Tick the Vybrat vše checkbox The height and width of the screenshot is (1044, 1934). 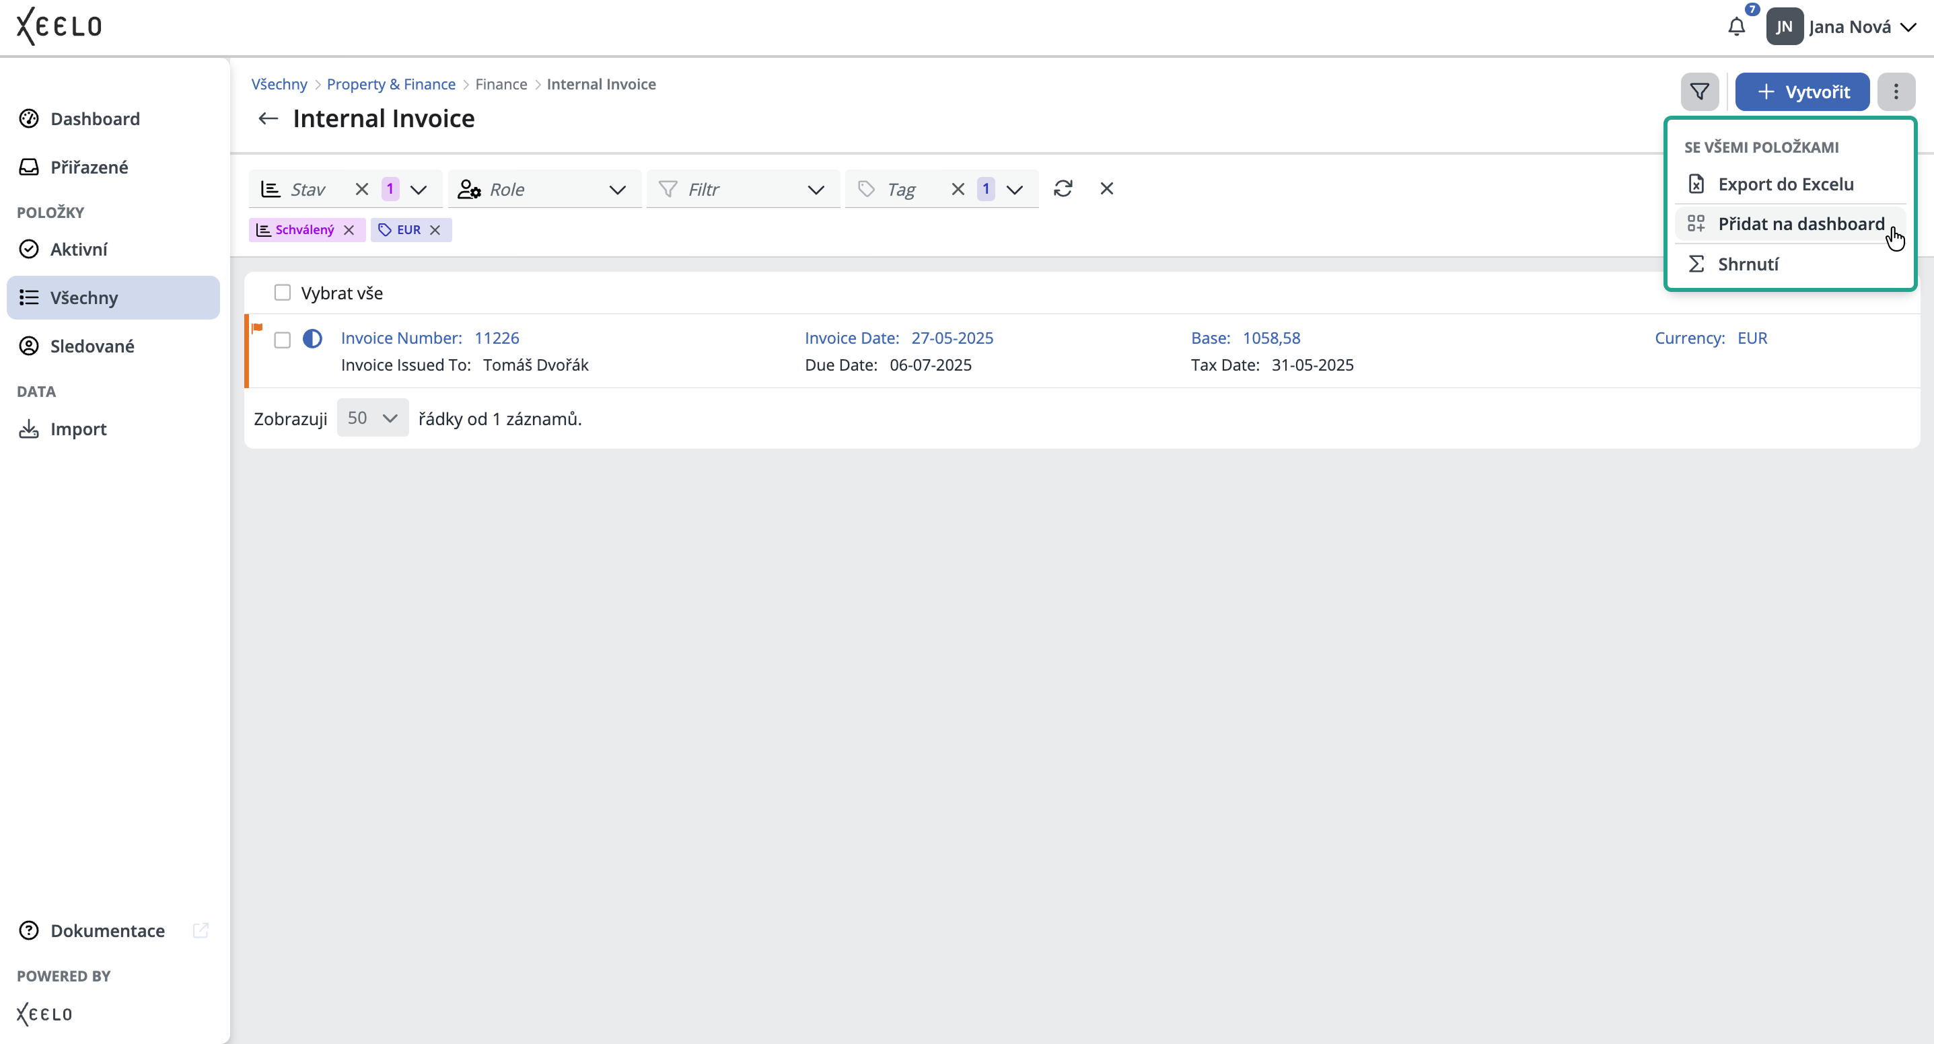coord(282,293)
